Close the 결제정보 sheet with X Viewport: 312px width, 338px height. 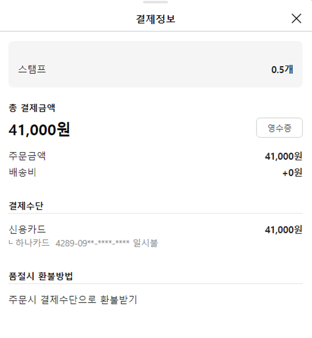296,19
